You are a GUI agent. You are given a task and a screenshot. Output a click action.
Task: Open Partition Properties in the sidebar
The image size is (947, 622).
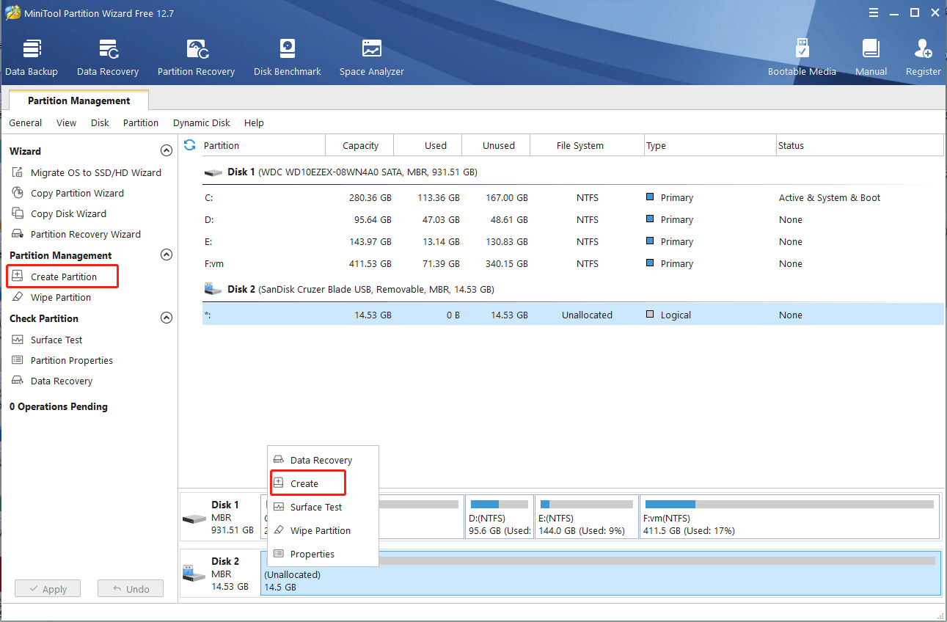coord(62,360)
